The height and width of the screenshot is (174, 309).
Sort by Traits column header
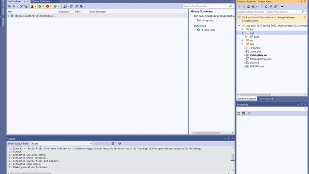click(x=77, y=12)
